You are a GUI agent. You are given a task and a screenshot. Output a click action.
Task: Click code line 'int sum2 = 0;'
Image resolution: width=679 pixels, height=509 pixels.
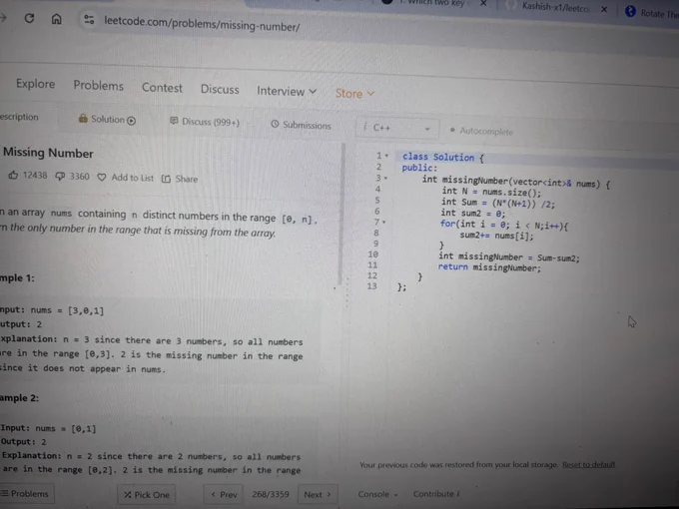tap(473, 213)
